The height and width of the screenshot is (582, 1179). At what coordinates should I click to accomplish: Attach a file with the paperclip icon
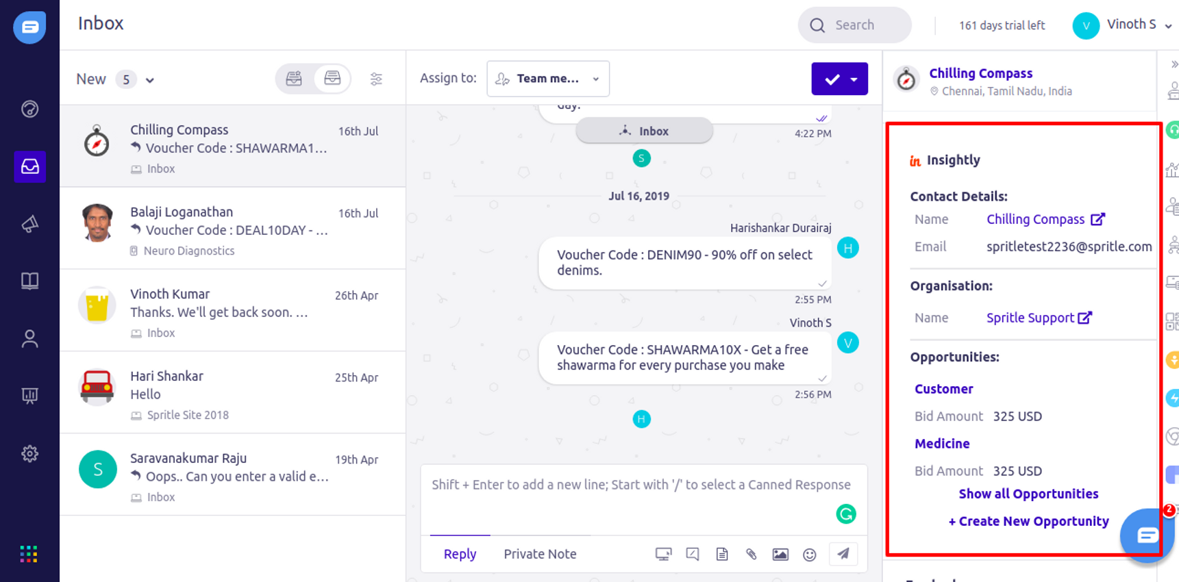click(x=752, y=554)
